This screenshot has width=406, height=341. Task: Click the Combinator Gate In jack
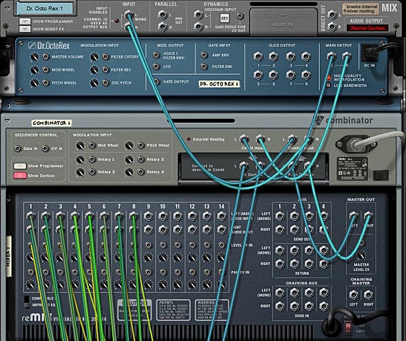[18, 149]
